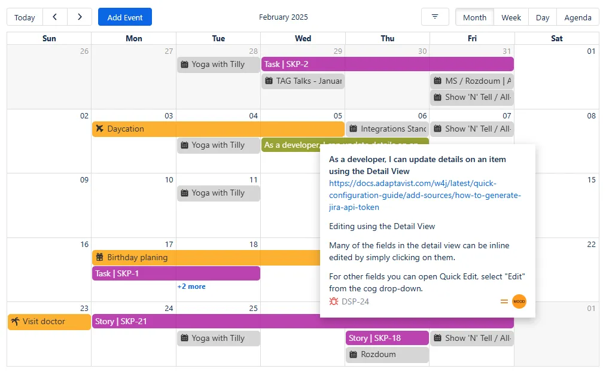Screen dimensions: 606x375
Task: Click 'Editing using the Detail View' text
Action: [382, 226]
